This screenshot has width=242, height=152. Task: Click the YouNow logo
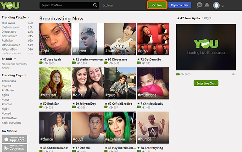10,5
